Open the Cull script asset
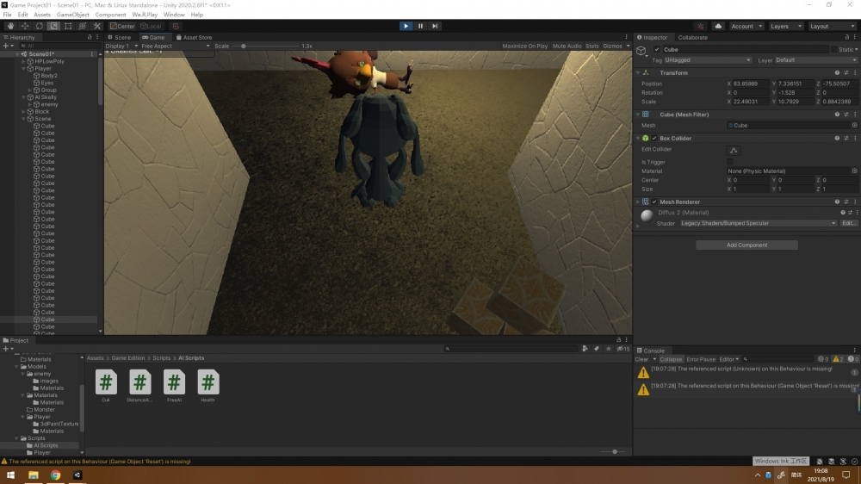 coord(106,386)
